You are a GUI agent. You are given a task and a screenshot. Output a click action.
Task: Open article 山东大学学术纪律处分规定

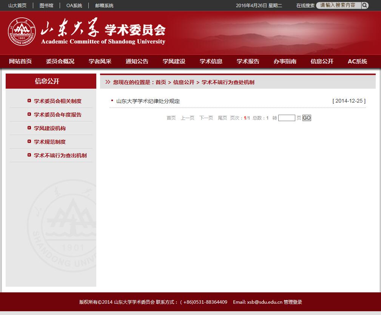point(148,101)
